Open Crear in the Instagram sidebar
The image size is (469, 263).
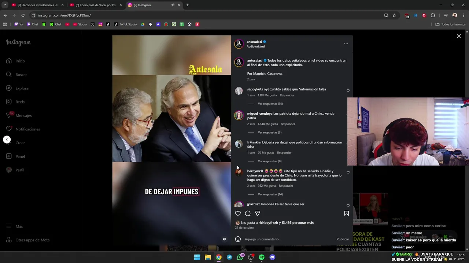(15, 143)
